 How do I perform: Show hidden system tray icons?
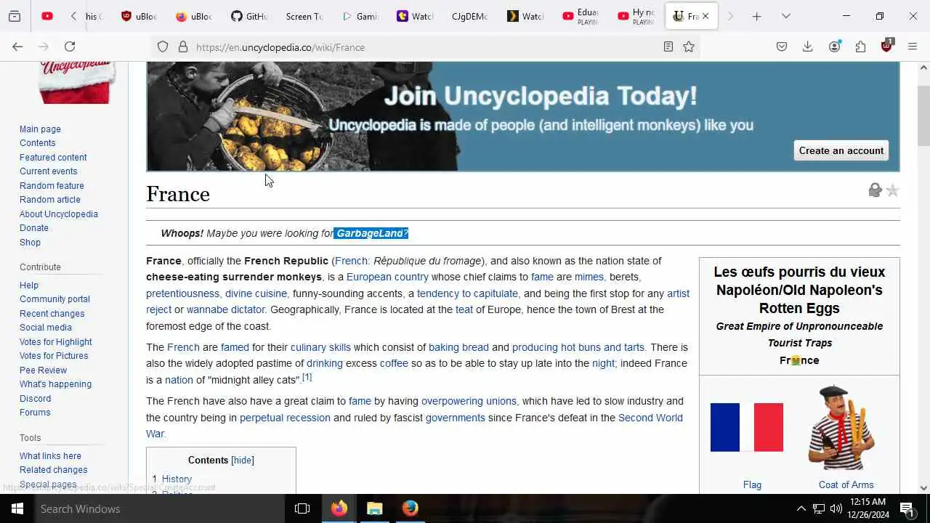pyautogui.click(x=801, y=508)
